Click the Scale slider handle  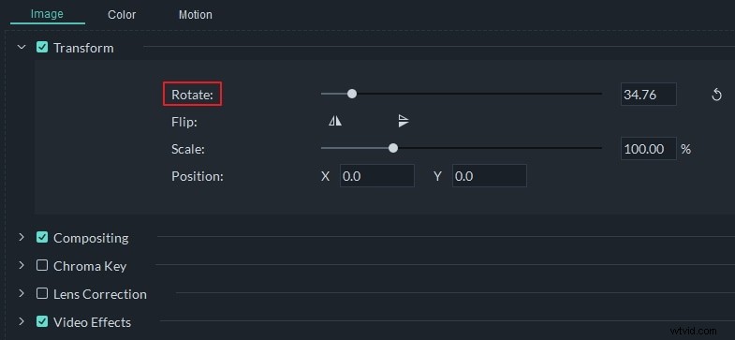pos(393,148)
